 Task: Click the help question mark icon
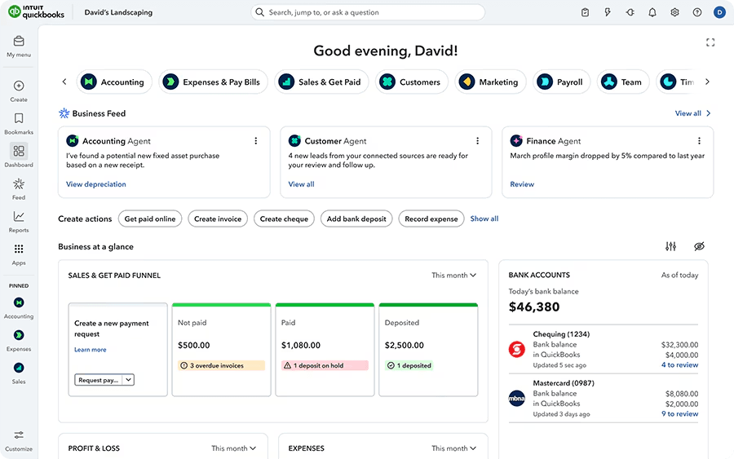[x=697, y=12]
